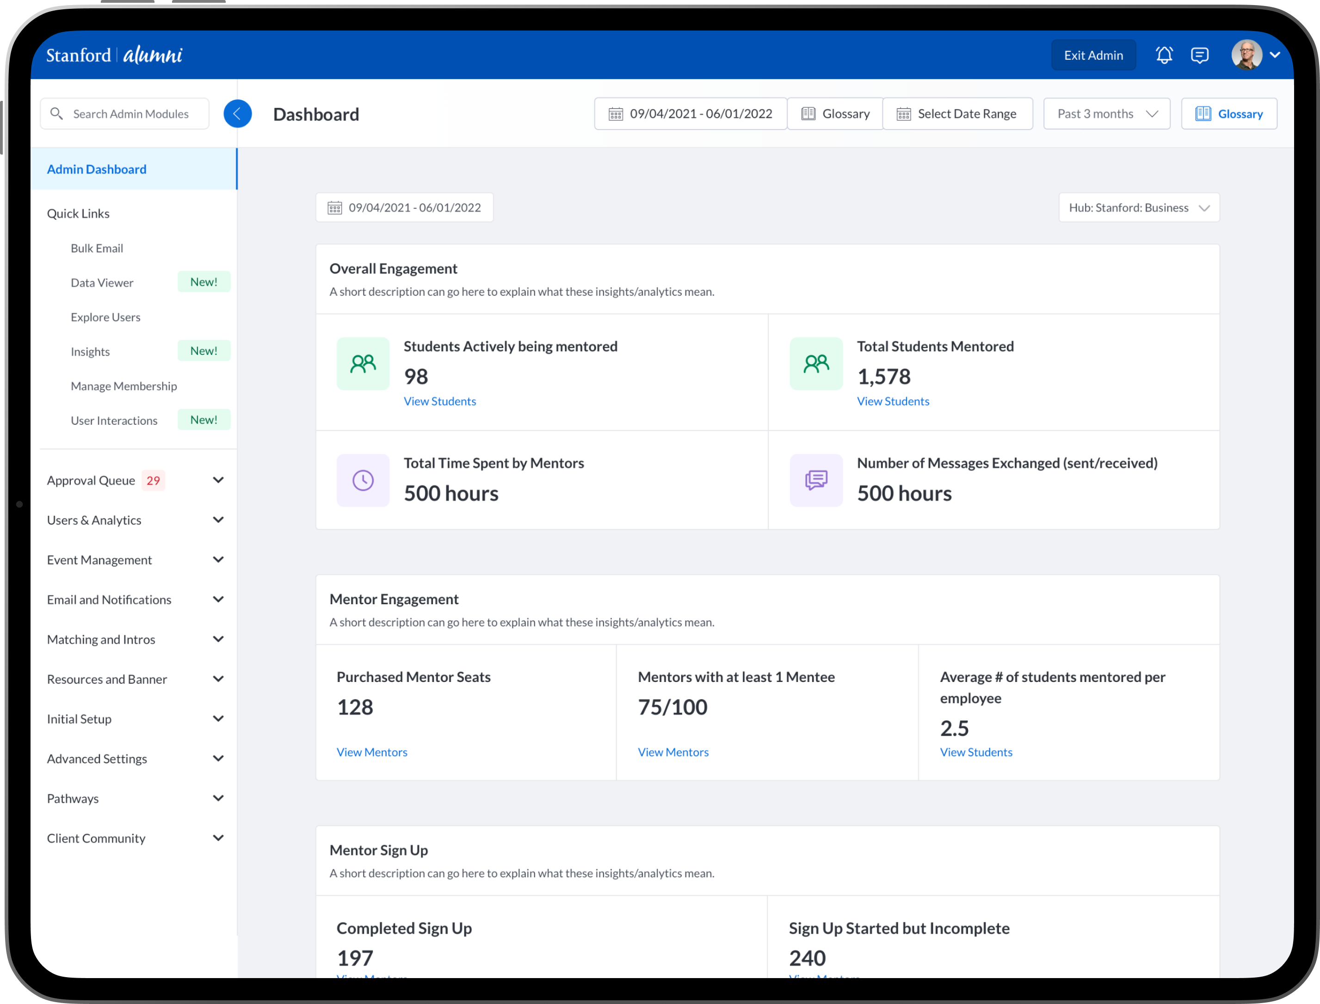Click the messages exchanged chat icon
The image size is (1320, 1004).
(x=815, y=480)
